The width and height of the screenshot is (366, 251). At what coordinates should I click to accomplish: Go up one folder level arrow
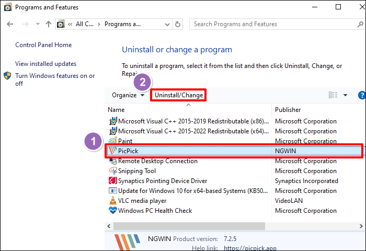(x=49, y=24)
